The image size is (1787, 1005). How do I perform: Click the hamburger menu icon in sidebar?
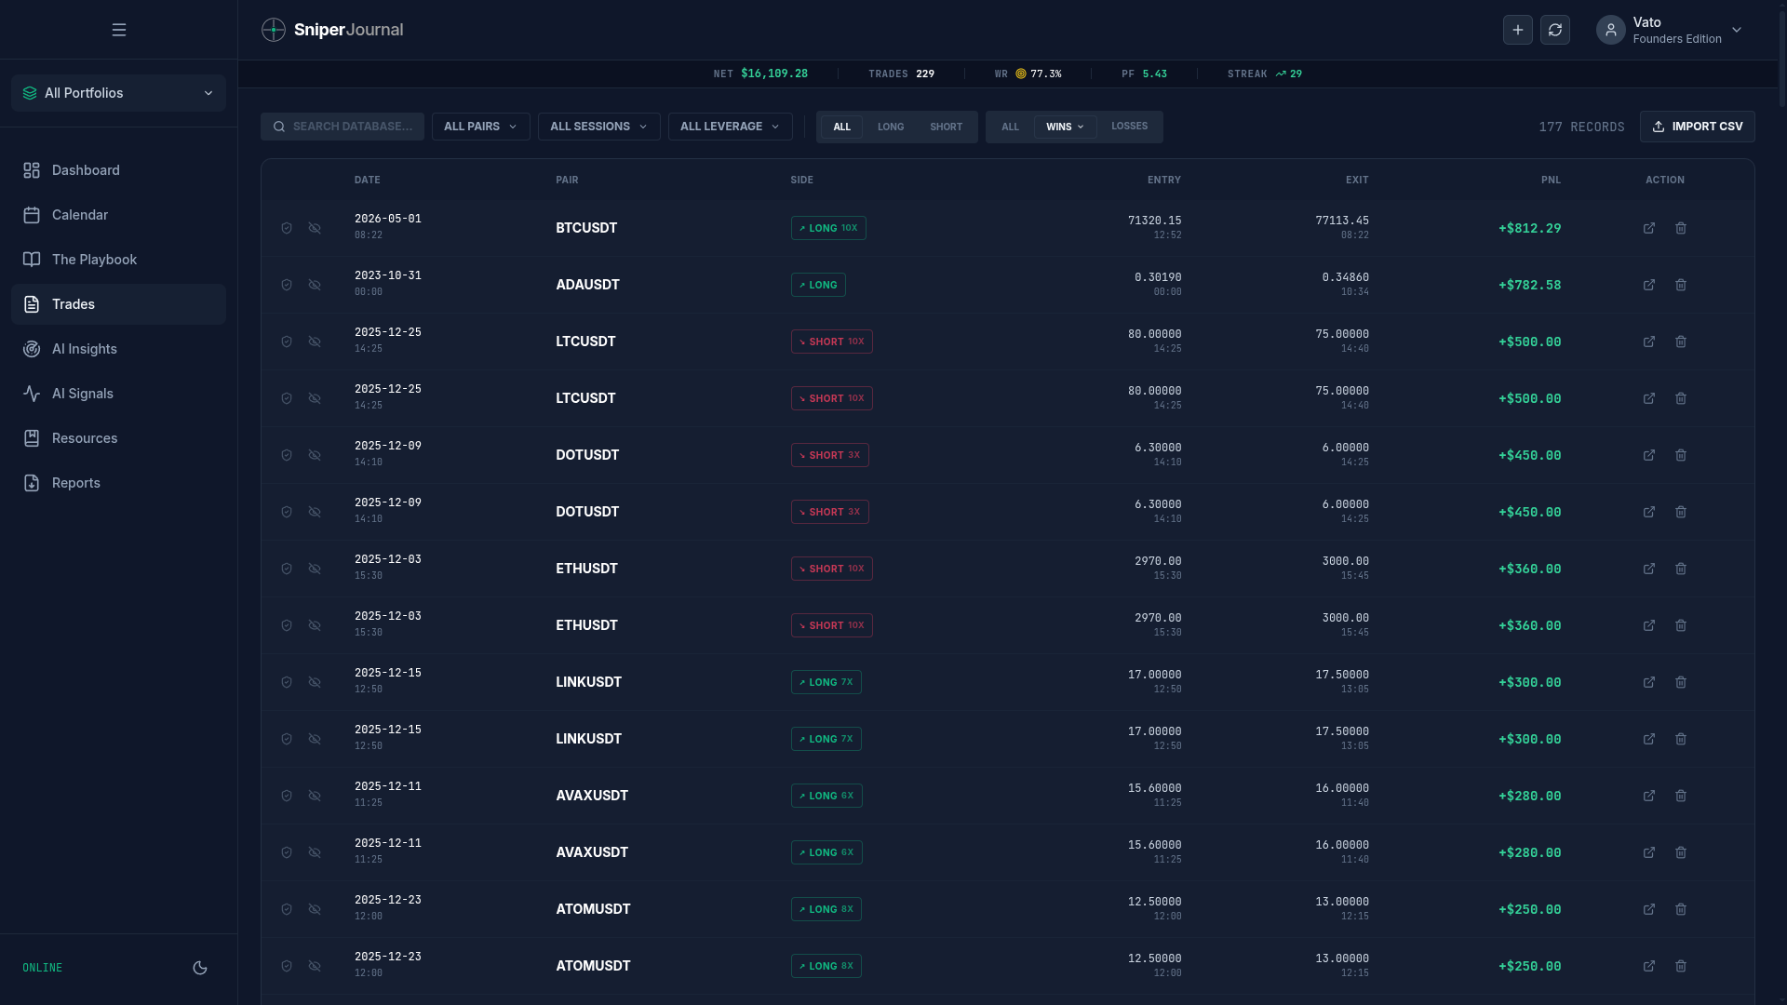[x=119, y=30]
